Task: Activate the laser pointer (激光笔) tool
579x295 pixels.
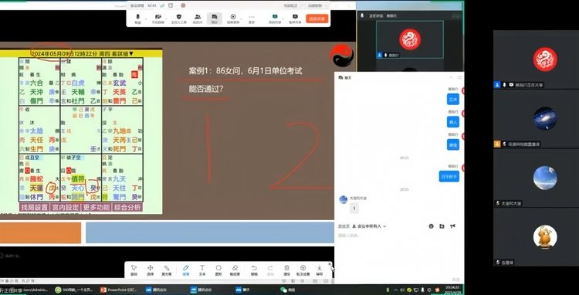Action: click(167, 270)
